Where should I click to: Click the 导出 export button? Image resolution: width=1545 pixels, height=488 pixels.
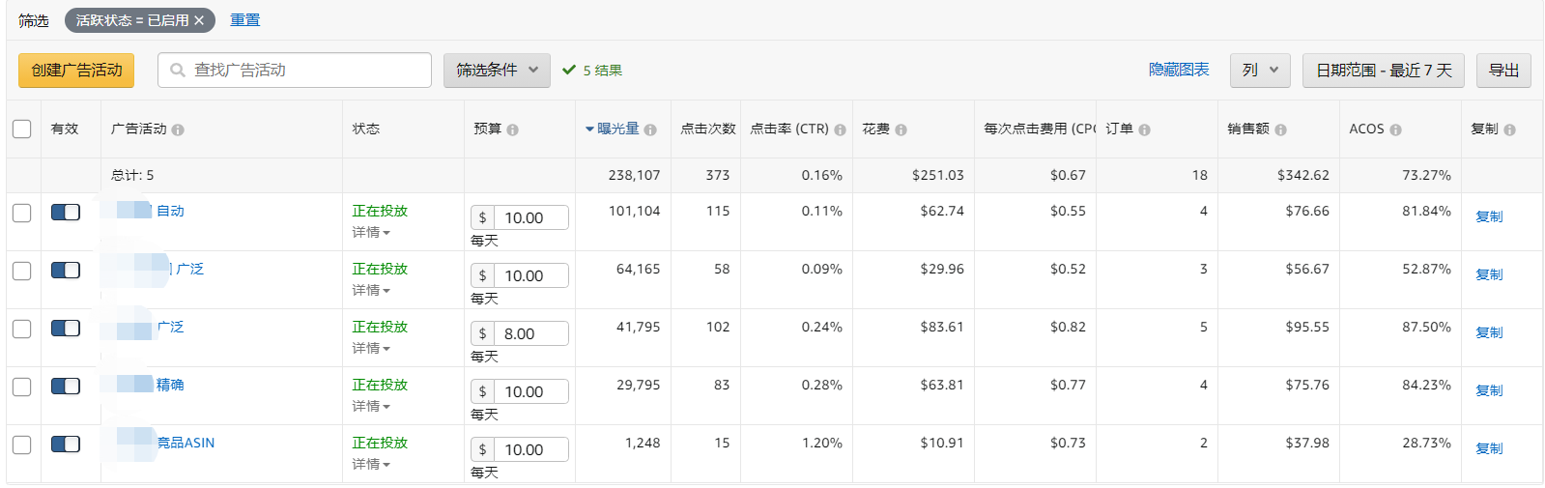[x=1503, y=71]
